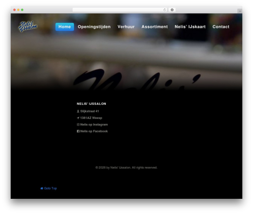Screen dimensions: 253x214
Task: Click the Nelis' IJssalon logo
Action: click(x=28, y=26)
